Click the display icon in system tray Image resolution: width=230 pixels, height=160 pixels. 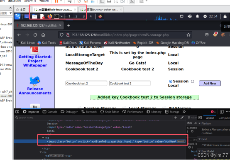pyautogui.click(x=181, y=16)
